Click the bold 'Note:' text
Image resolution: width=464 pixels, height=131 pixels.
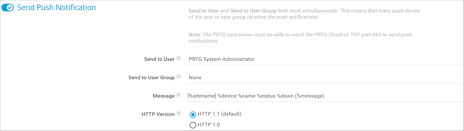pyautogui.click(x=195, y=35)
